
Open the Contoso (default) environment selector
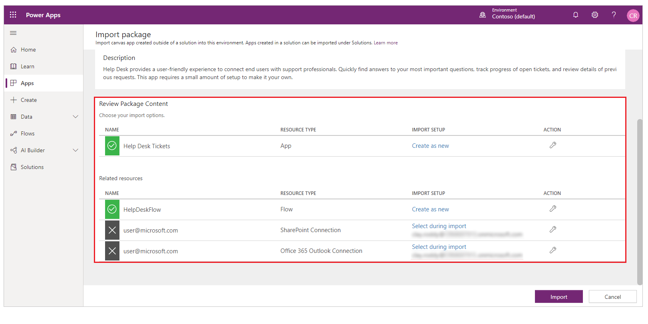513,14
